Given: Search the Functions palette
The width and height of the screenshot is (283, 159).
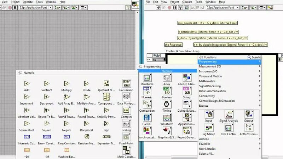Looking at the screenshot, I should (254, 57).
